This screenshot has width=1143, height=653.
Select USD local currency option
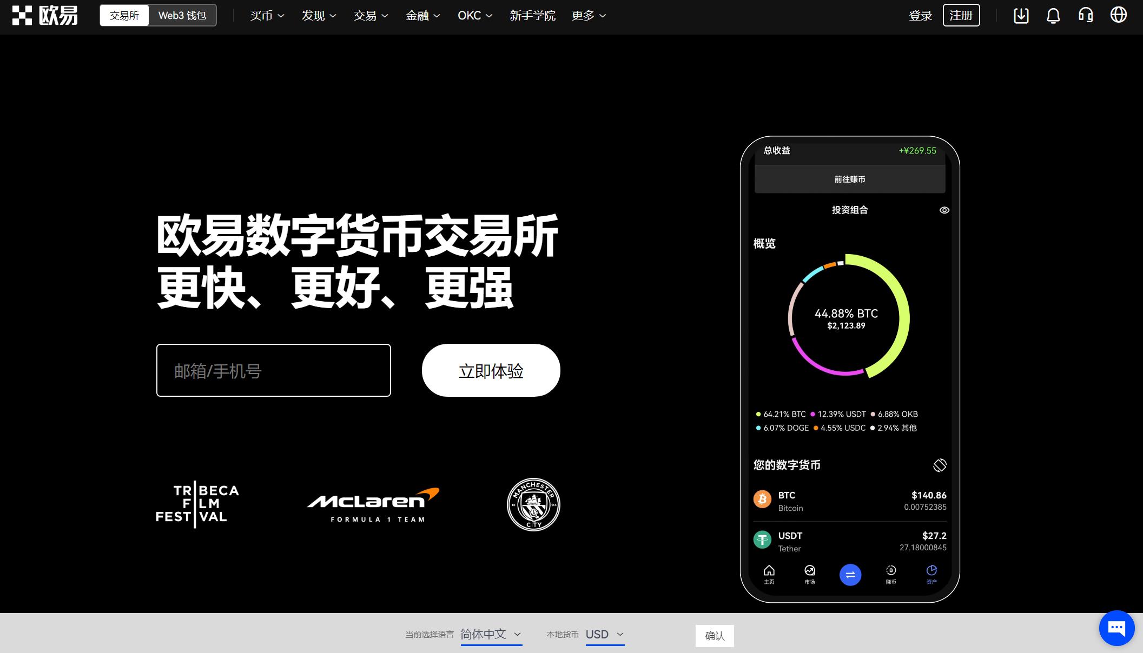tap(604, 635)
